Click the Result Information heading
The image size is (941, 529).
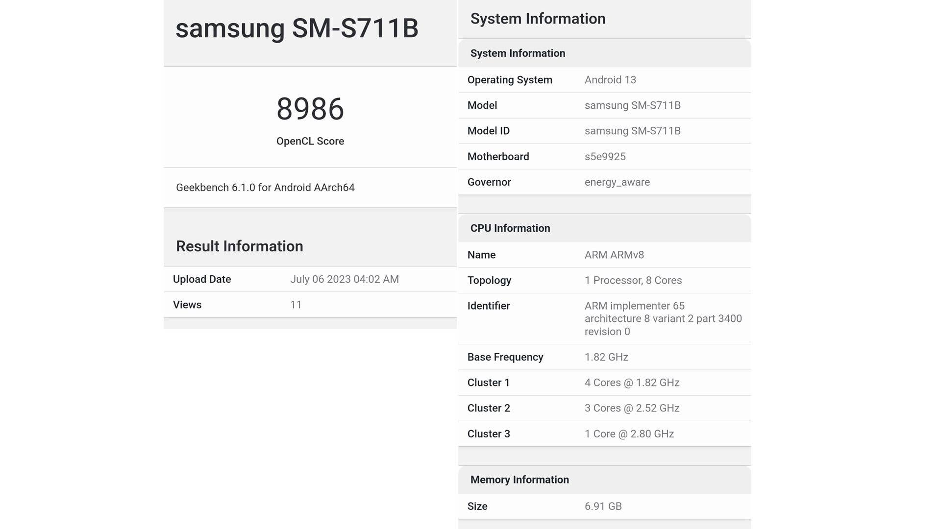pos(239,246)
